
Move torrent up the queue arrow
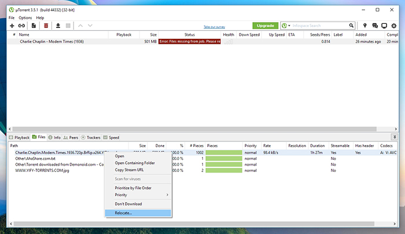point(80,25)
